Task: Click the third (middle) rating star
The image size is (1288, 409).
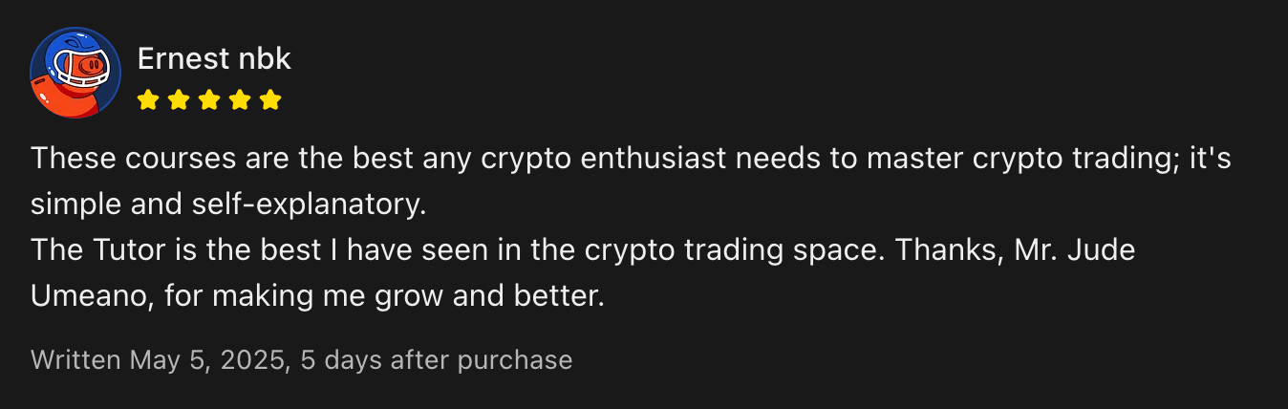Action: coord(209,99)
